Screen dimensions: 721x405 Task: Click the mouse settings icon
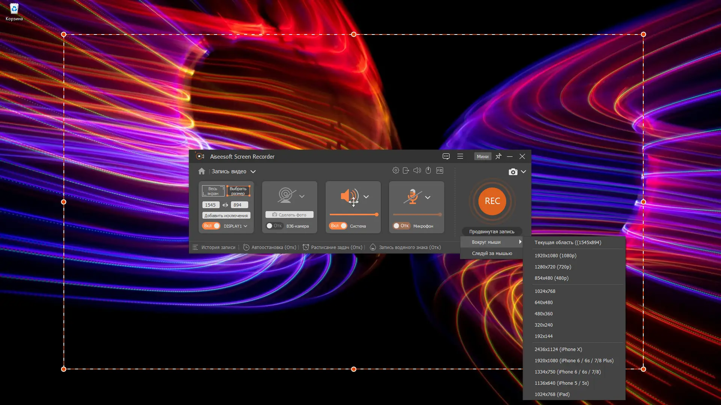coord(428,171)
